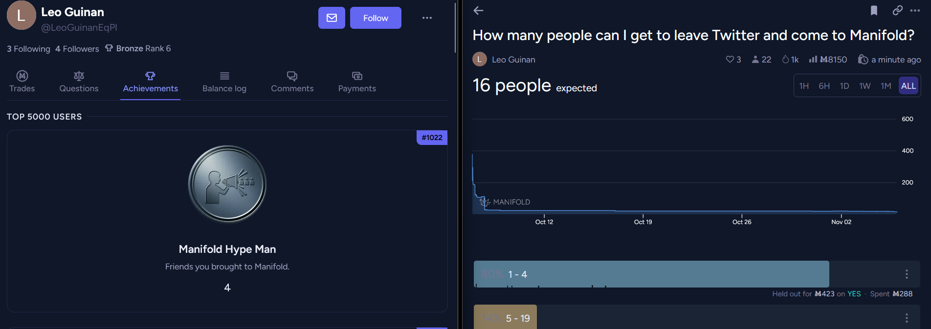
Task: Follow Leo Guinan
Action: [x=376, y=18]
